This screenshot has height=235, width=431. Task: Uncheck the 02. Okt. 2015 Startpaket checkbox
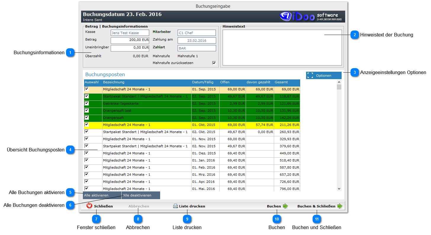pyautogui.click(x=86, y=132)
